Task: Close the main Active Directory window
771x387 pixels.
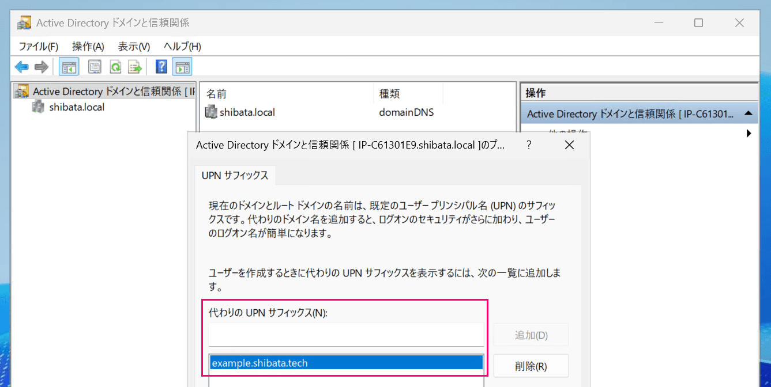Action: (739, 23)
